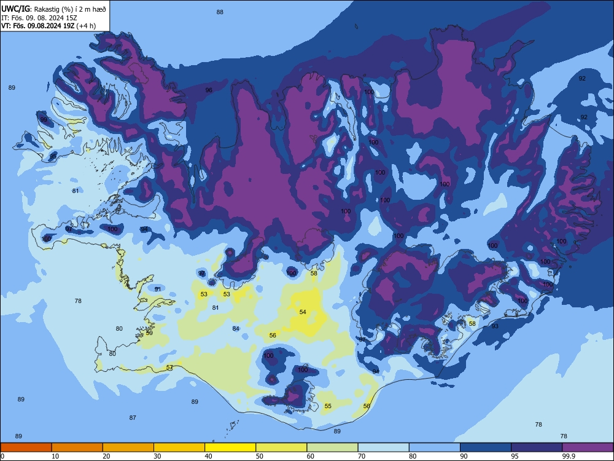The height and width of the screenshot is (461, 614).
Task: Click the dark orange 0–10 legend swatch
Action: click(26, 447)
